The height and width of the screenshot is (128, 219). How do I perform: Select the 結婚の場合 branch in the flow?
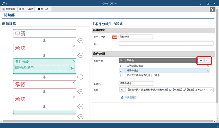[42, 68]
